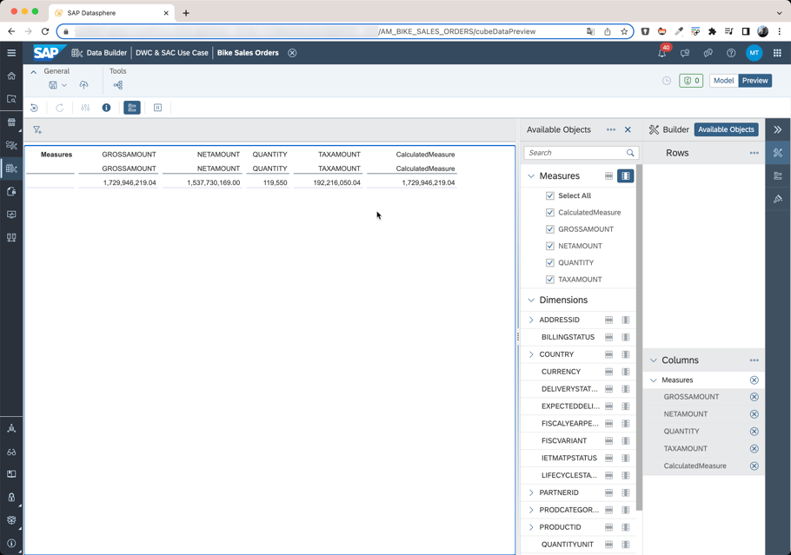
Task: Expand the PARTNERID dimension
Action: tap(531, 492)
